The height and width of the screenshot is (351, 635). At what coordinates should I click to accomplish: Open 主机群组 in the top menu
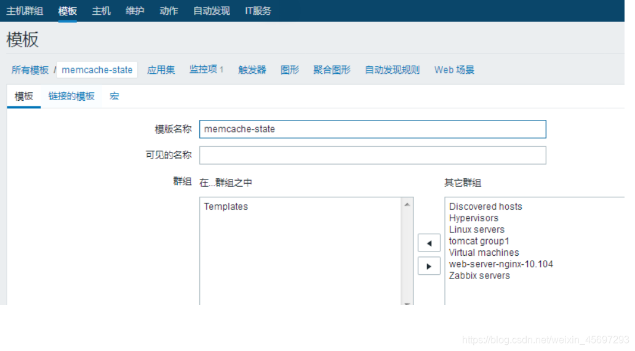(x=25, y=11)
